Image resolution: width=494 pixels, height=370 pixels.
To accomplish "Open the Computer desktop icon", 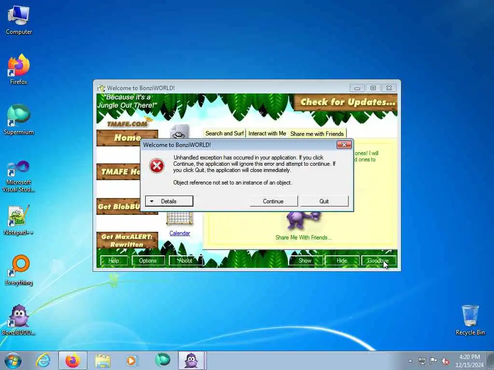I will 19,20.
